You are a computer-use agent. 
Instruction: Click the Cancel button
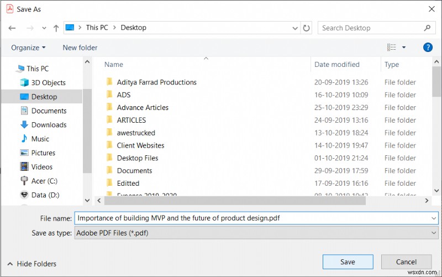point(406,262)
